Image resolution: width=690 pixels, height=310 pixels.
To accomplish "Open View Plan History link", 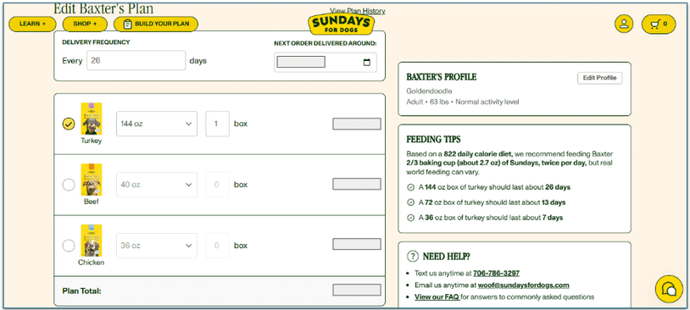I will click(358, 11).
